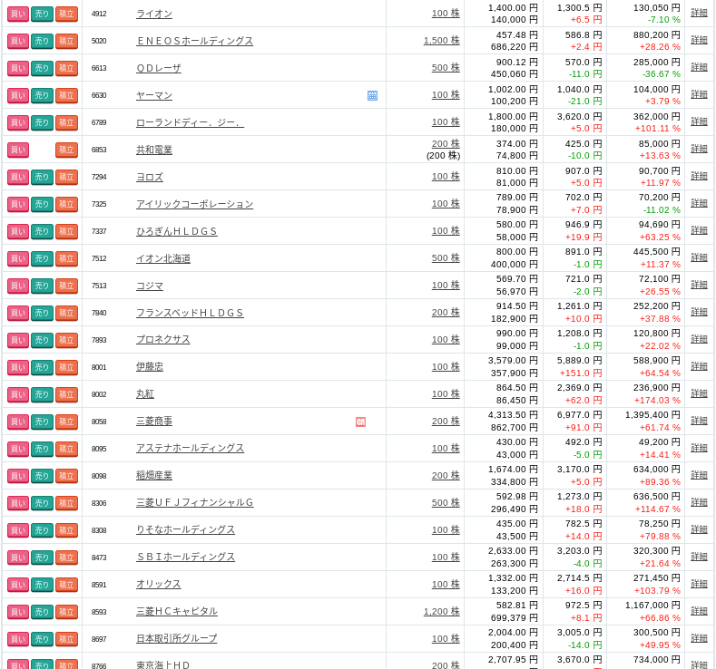This screenshot has width=716, height=669.
Task: Open the アイリックコーポレーション stock link
Action: click(194, 204)
